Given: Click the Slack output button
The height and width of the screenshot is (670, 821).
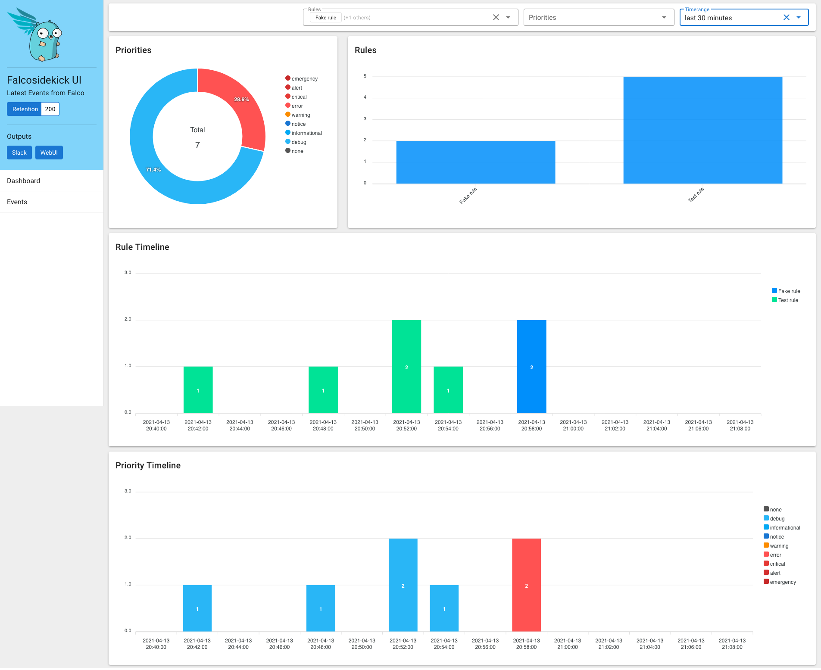Looking at the screenshot, I should [19, 153].
